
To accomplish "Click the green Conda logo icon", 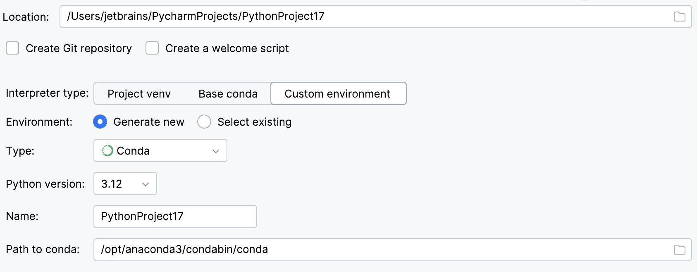I will tap(107, 150).
